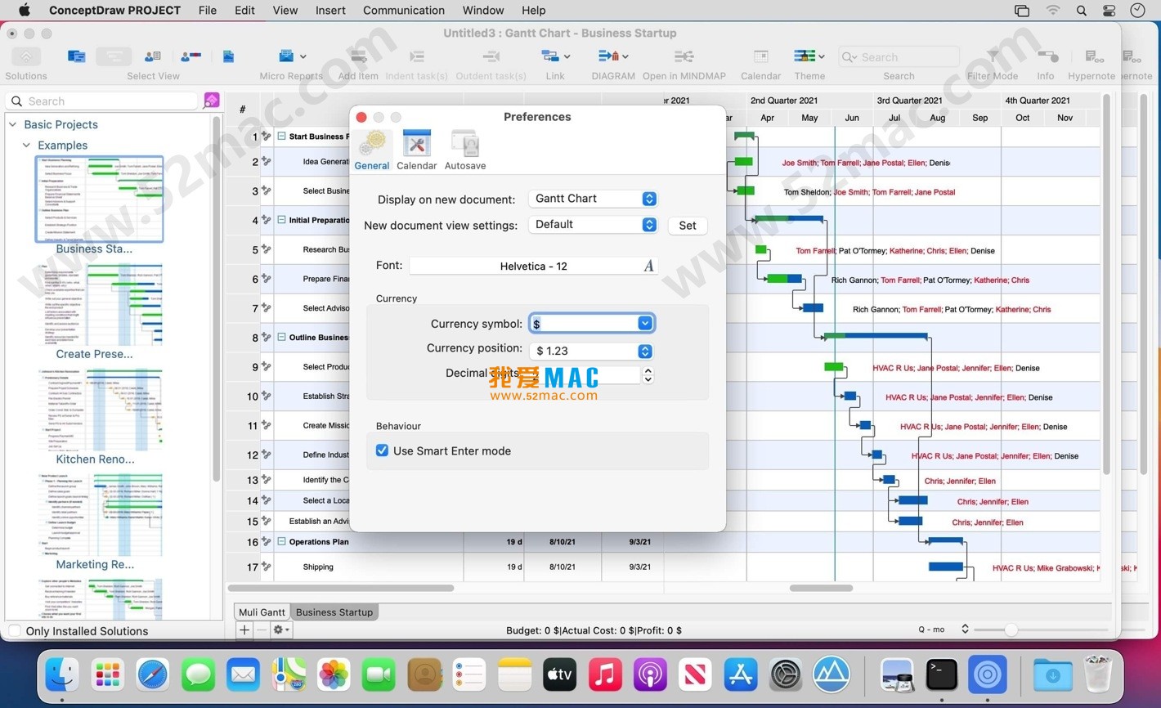Select the first blue Select View icon
Screen dimensions: 1161x708
76,56
